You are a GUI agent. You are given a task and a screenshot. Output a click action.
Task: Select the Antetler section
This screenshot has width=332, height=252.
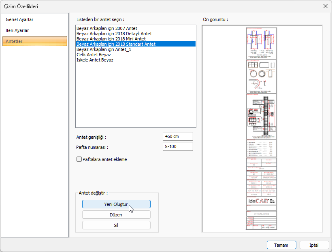coord(15,41)
